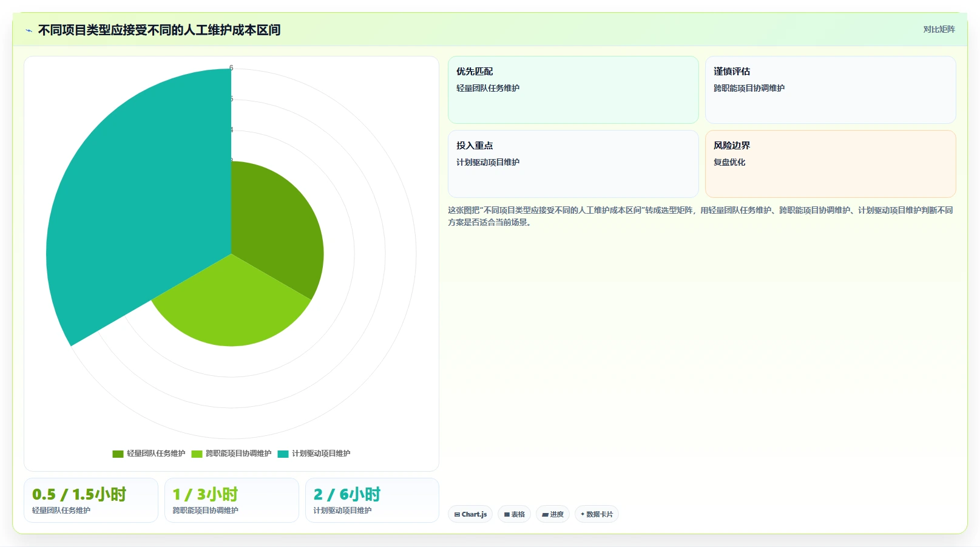This screenshot has width=980, height=547.
Task: Click the 表格 tag
Action: point(514,514)
